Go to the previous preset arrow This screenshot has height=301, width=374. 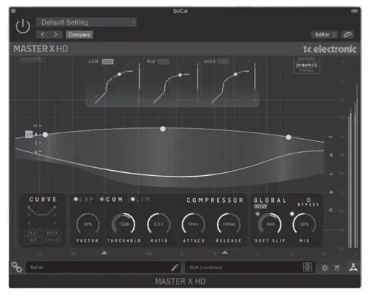[43, 35]
